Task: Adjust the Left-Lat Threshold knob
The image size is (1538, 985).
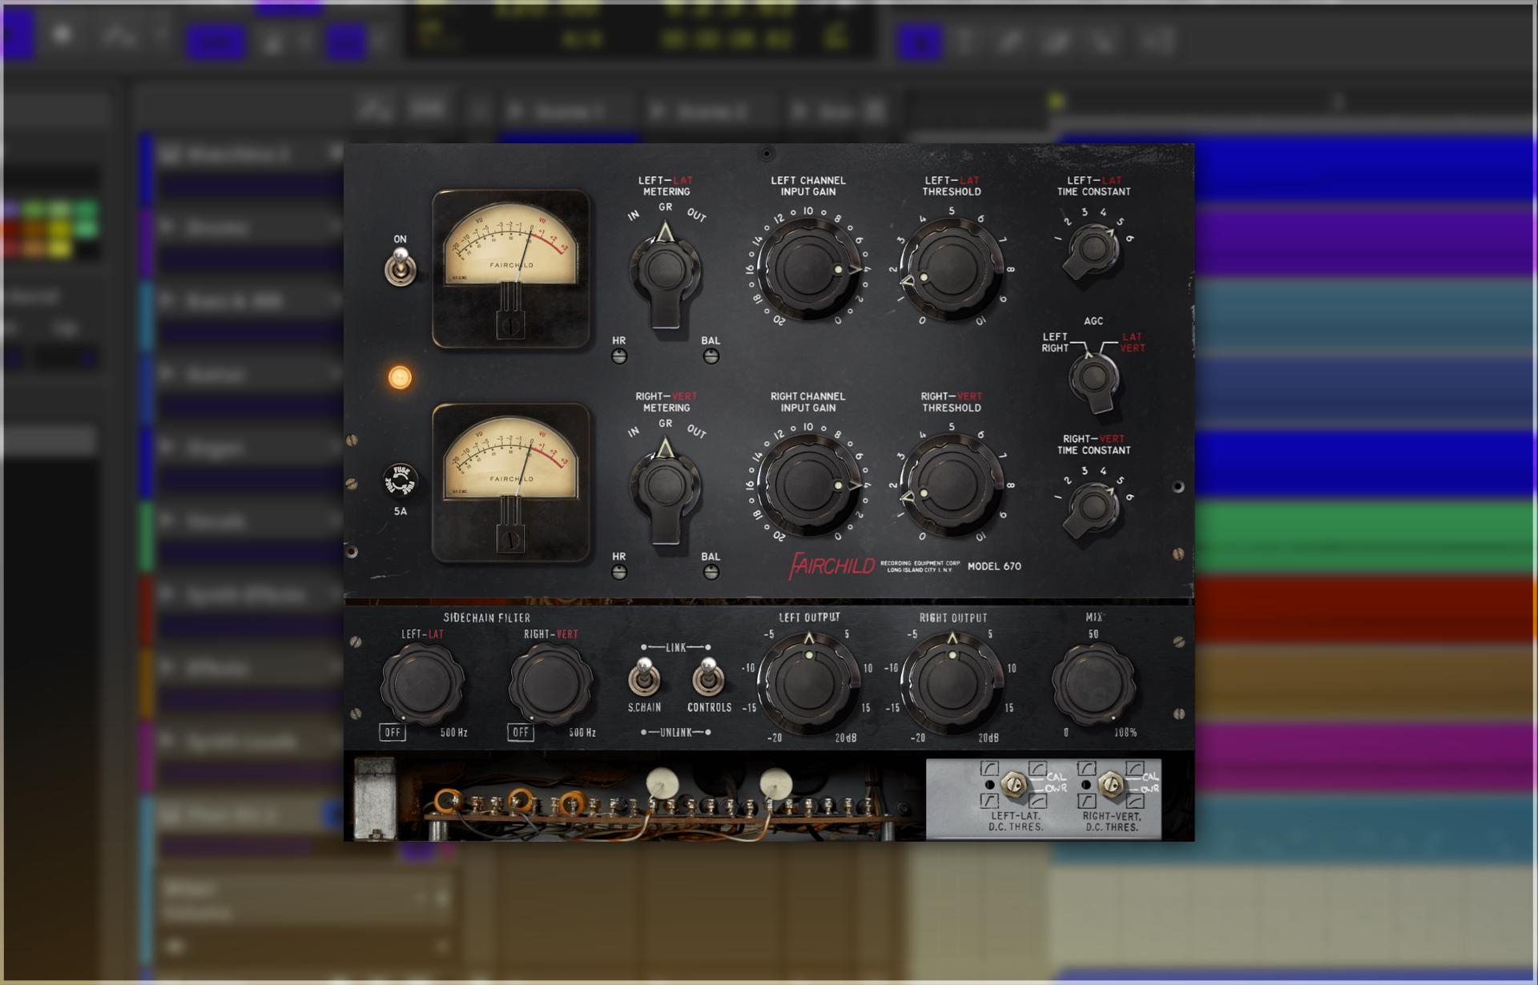Action: (x=951, y=271)
